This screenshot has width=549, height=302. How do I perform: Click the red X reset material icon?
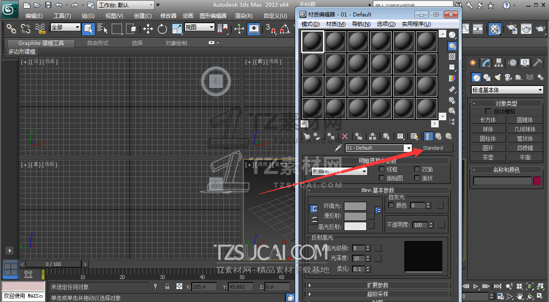345,136
